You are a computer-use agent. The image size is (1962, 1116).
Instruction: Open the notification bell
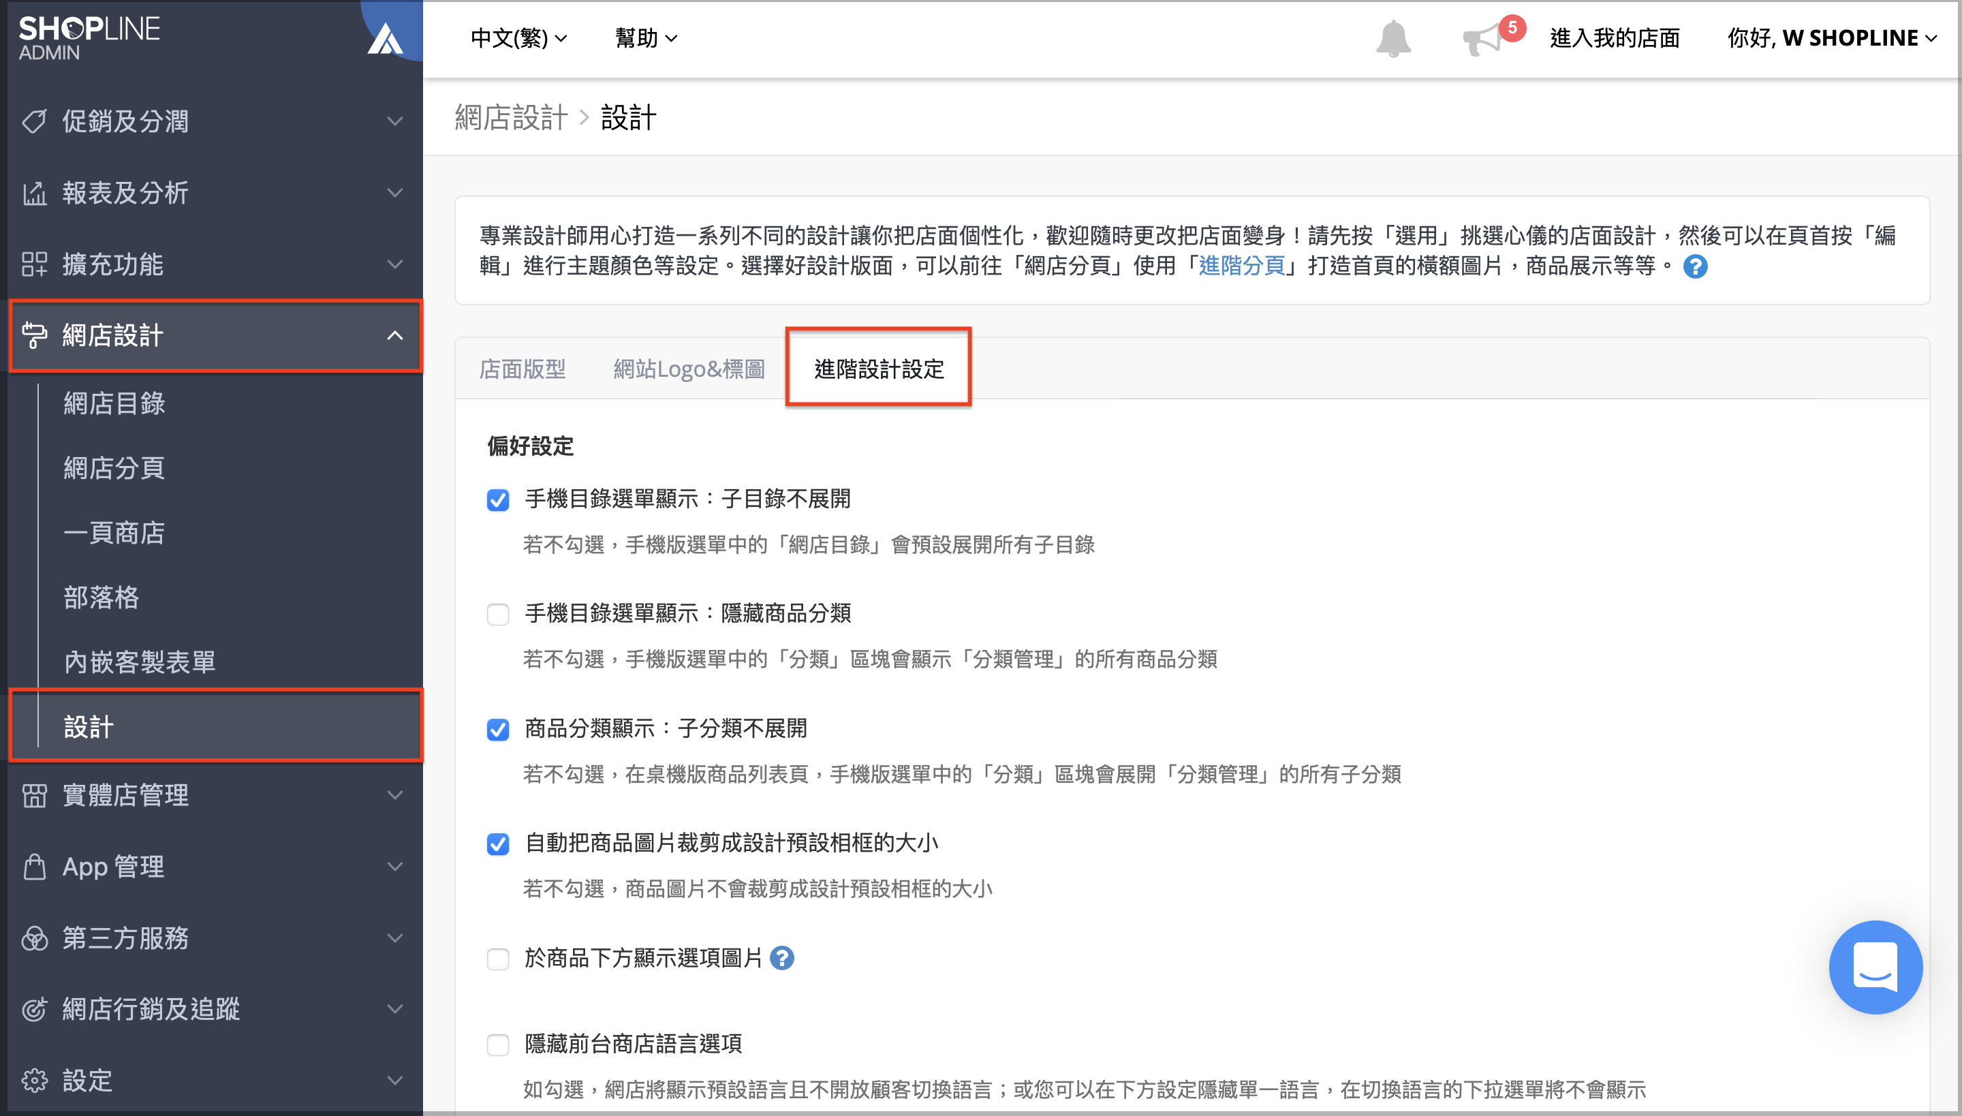point(1392,38)
